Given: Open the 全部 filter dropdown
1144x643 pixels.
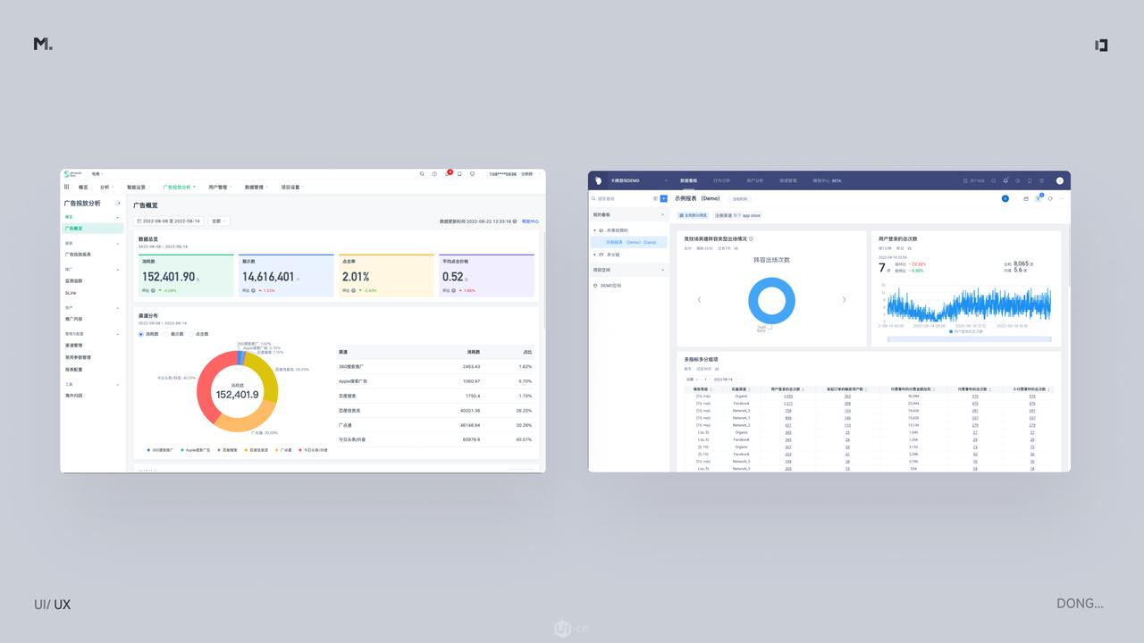Looking at the screenshot, I should (219, 221).
